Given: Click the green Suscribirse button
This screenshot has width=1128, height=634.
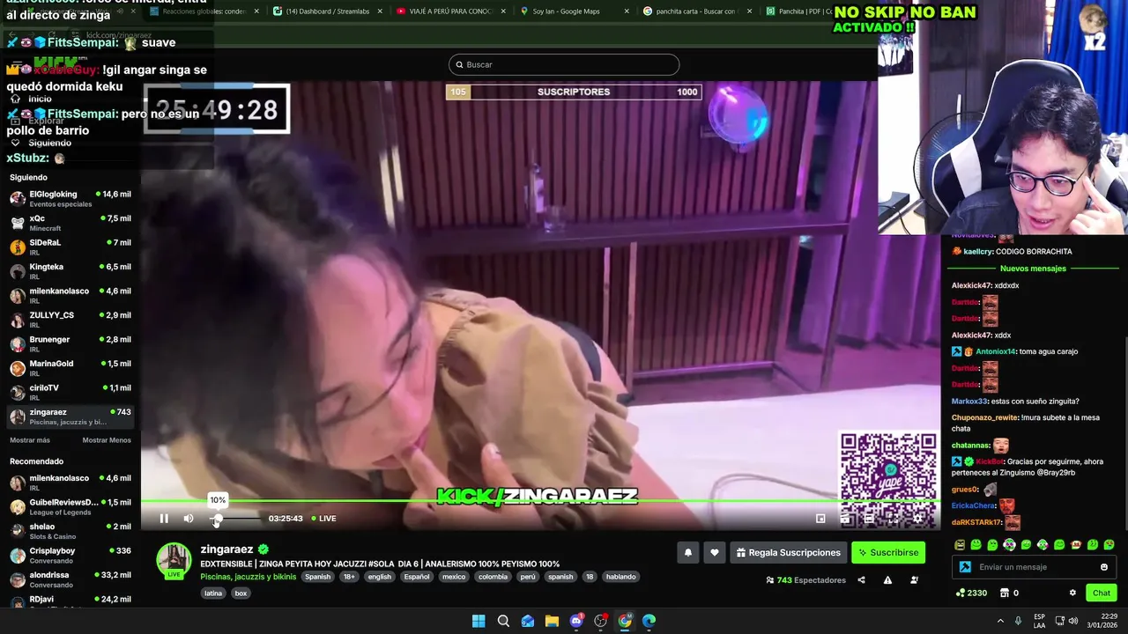Looking at the screenshot, I should click(x=888, y=553).
